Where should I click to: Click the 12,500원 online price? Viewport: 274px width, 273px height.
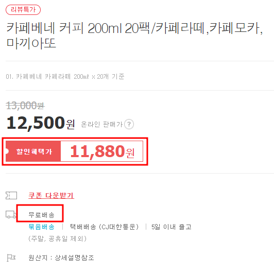(x=41, y=123)
